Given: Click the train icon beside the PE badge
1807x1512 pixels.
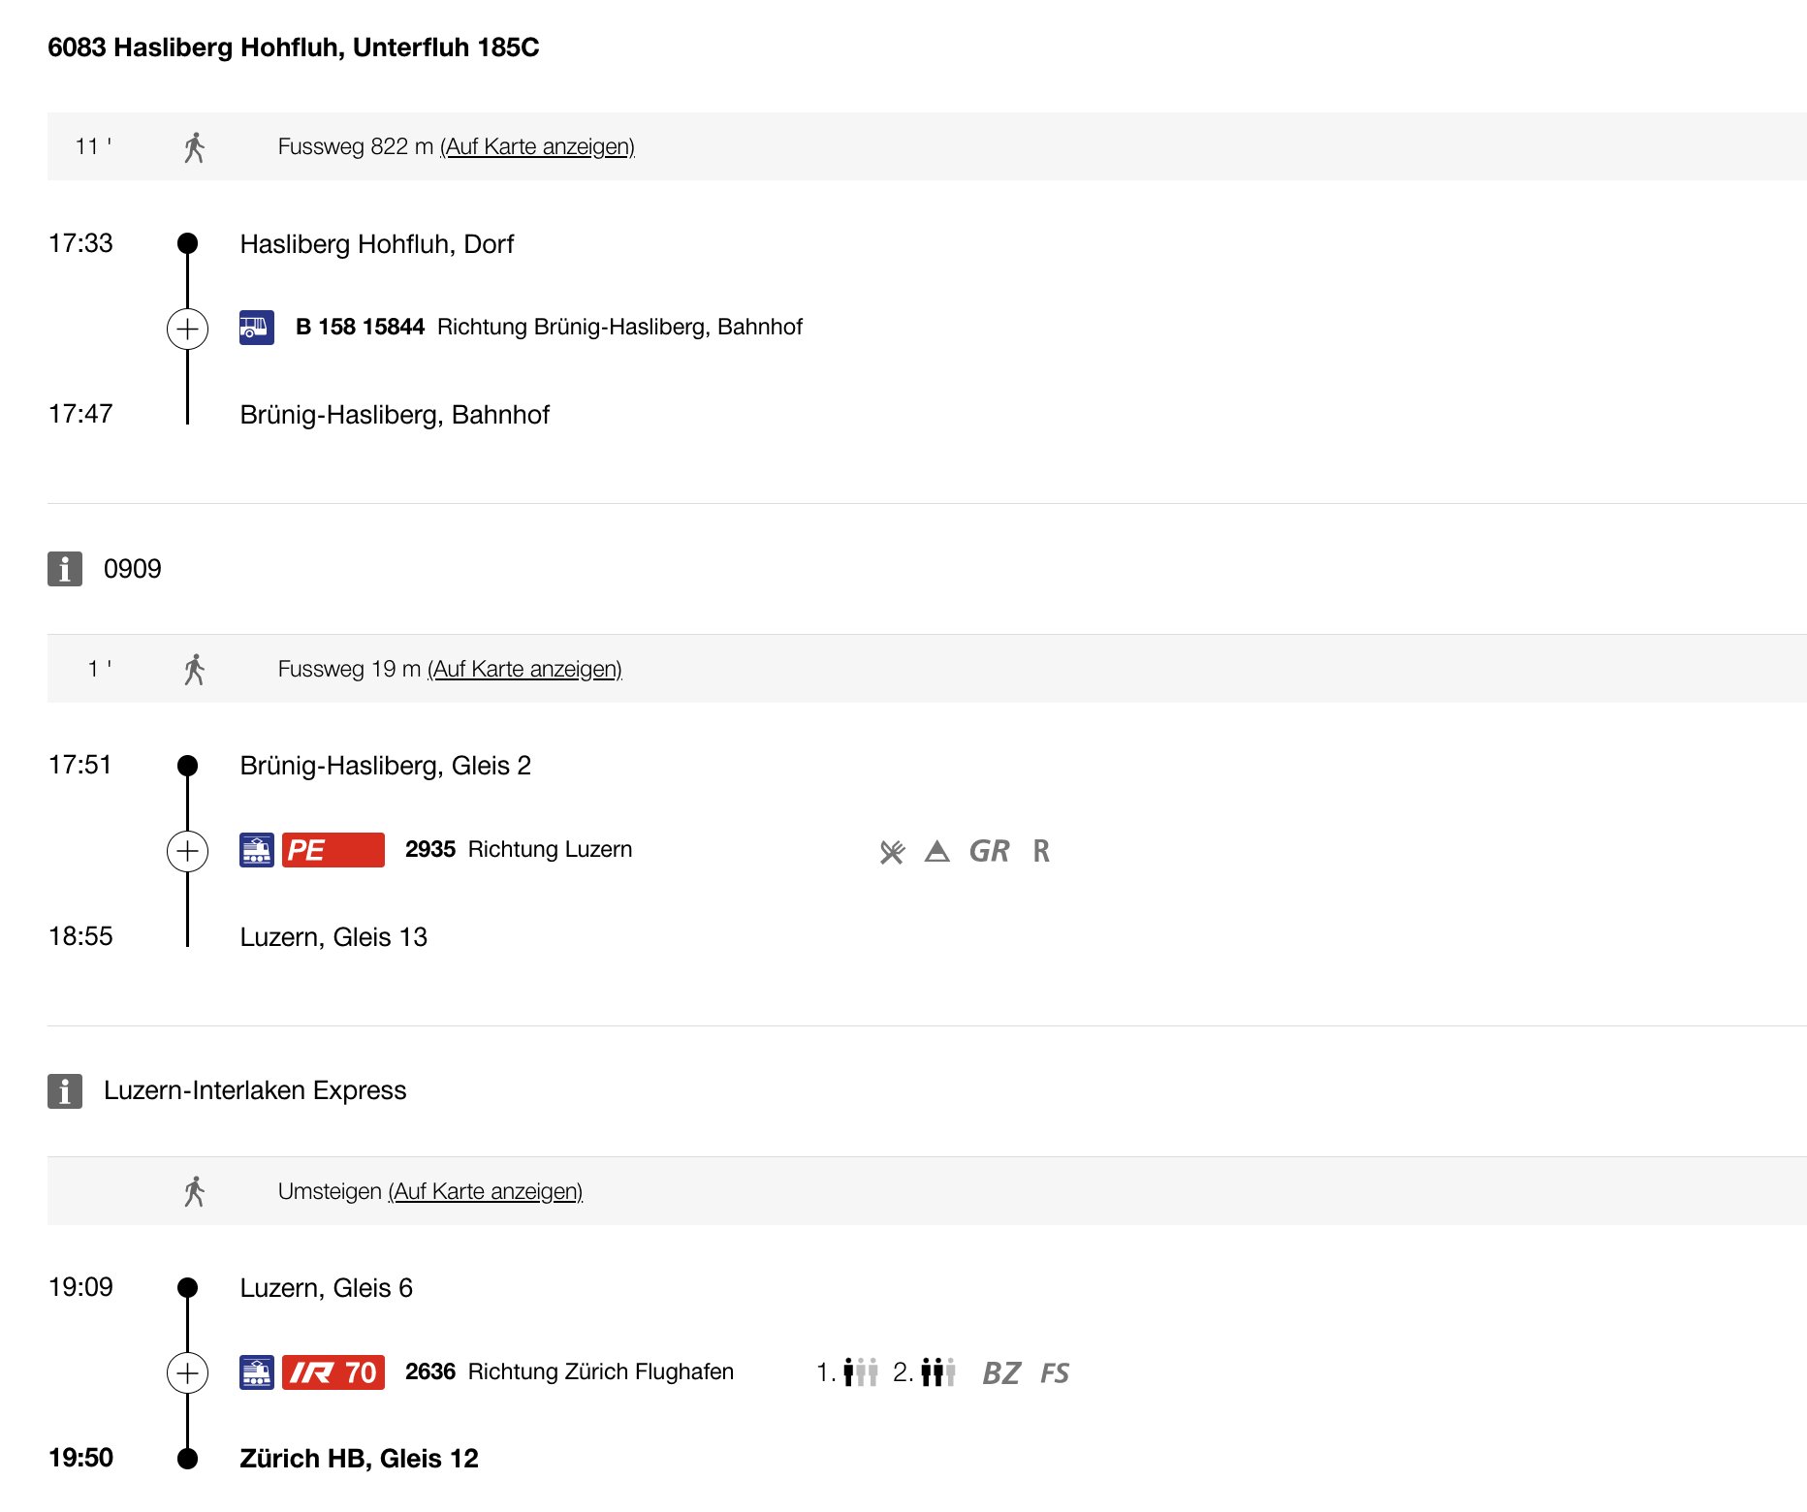Looking at the screenshot, I should [x=257, y=850].
